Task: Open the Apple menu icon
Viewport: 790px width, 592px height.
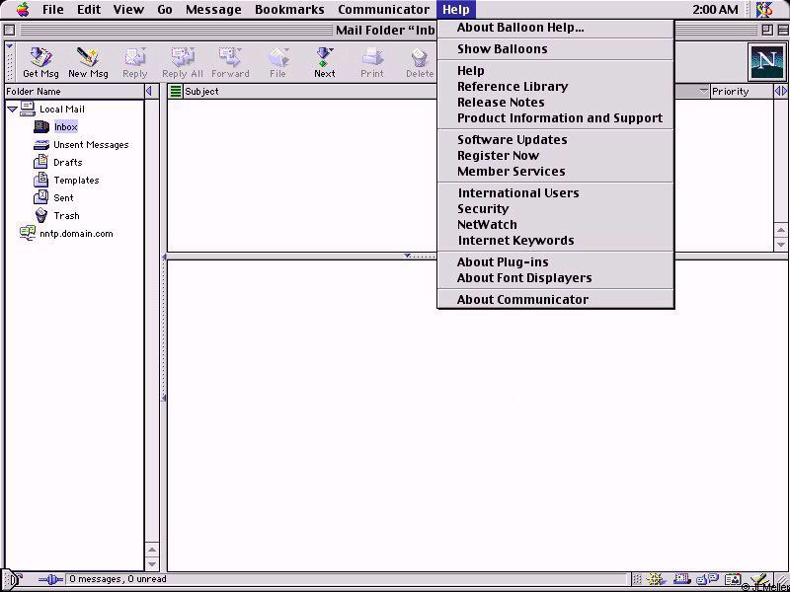Action: (x=23, y=9)
